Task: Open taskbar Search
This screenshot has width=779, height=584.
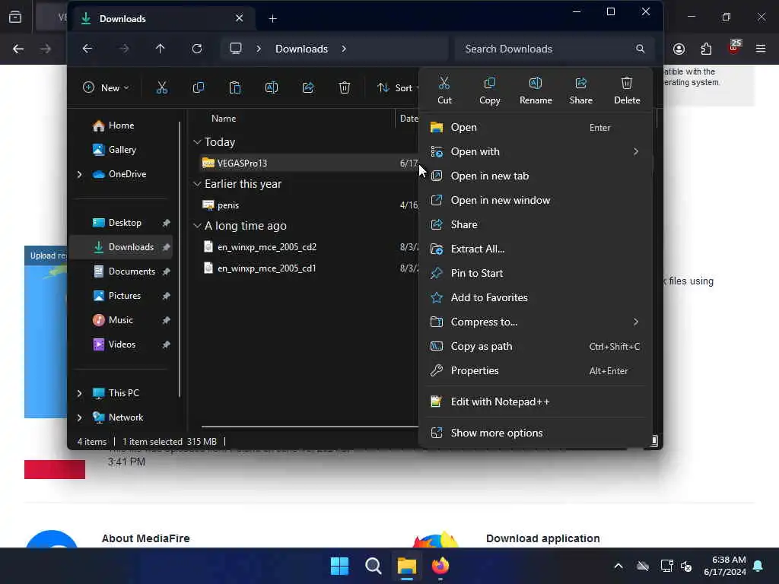Action: point(373,566)
